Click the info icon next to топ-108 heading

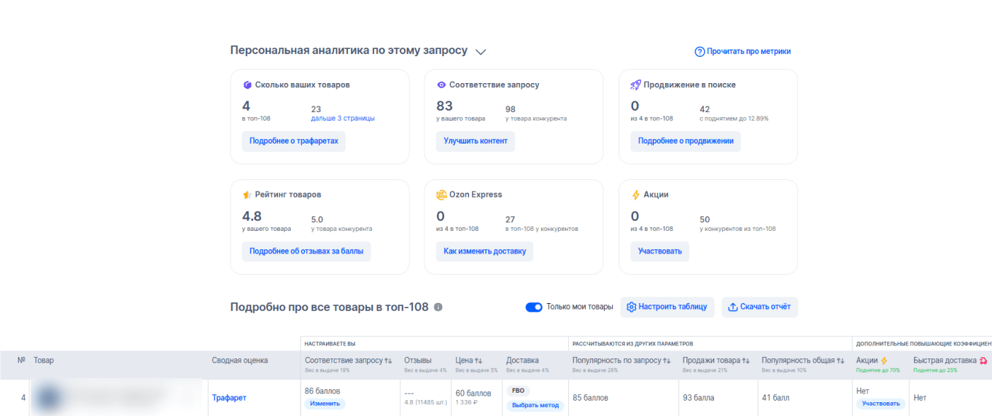[438, 307]
